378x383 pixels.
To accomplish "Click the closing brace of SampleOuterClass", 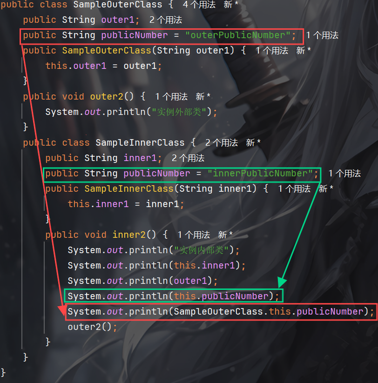I will tap(3, 373).
